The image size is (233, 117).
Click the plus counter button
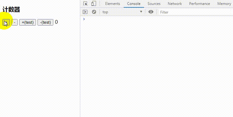point(6,22)
